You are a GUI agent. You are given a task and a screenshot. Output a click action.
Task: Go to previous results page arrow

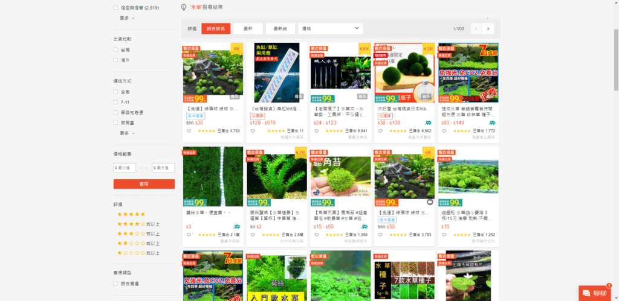[x=476, y=29]
